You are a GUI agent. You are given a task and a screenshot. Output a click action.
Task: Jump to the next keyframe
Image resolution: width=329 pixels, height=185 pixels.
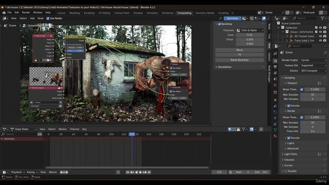coord(145,172)
